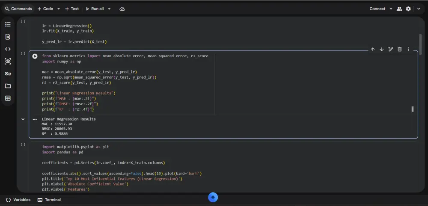This screenshot has height=206, width=428.
Task: Click the 'R² : 0.9886' output line
Action: click(55, 134)
